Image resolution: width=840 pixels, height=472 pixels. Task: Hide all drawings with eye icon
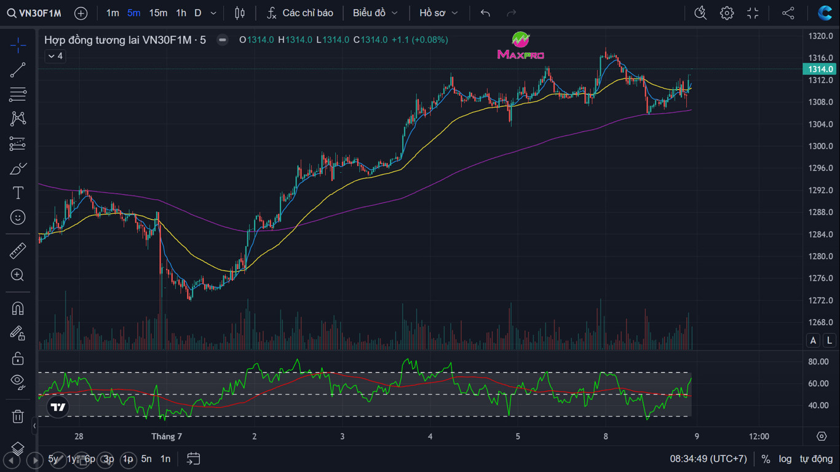[18, 382]
